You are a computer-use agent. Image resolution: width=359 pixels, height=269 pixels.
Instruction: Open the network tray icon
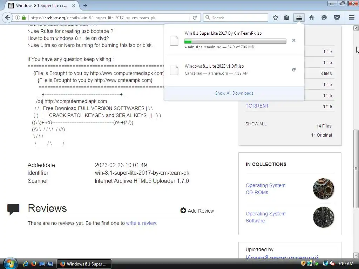pyautogui.click(x=325, y=263)
